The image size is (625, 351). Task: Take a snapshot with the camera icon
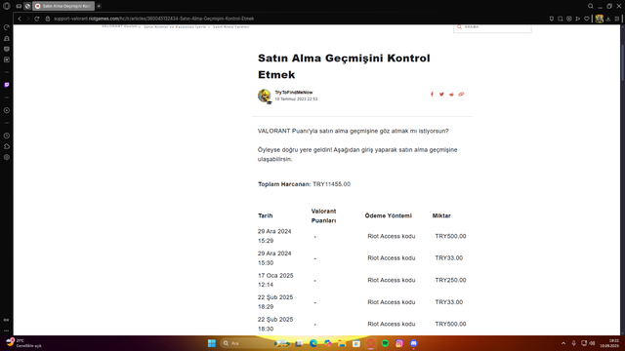point(560,19)
